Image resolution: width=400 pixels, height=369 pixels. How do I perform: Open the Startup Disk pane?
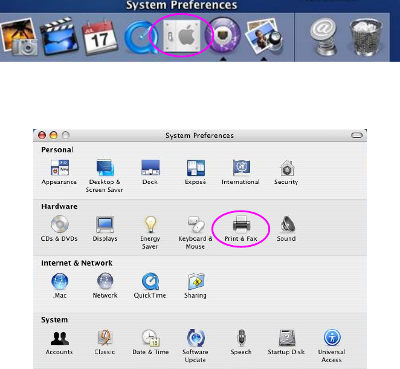(286, 342)
